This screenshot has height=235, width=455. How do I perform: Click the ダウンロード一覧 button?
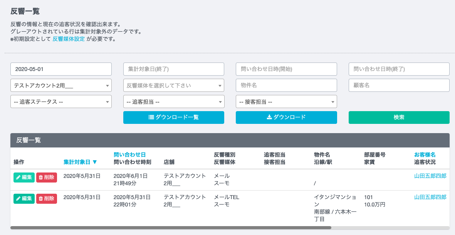click(x=173, y=117)
